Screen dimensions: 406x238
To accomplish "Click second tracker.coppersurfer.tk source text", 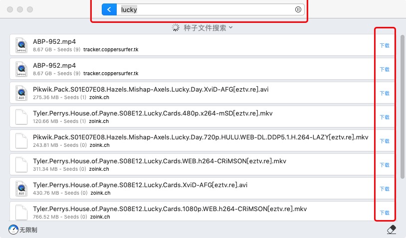I will coord(111,73).
